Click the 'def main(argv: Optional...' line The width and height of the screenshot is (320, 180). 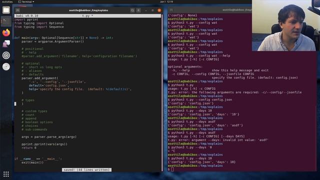(63, 38)
